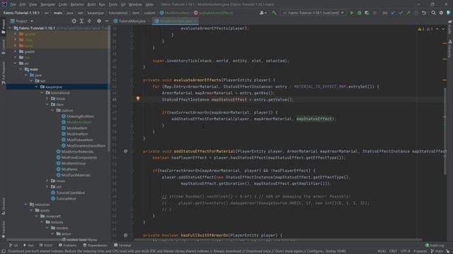
Task: Build project with the hammer icon
Action: click(x=274, y=13)
